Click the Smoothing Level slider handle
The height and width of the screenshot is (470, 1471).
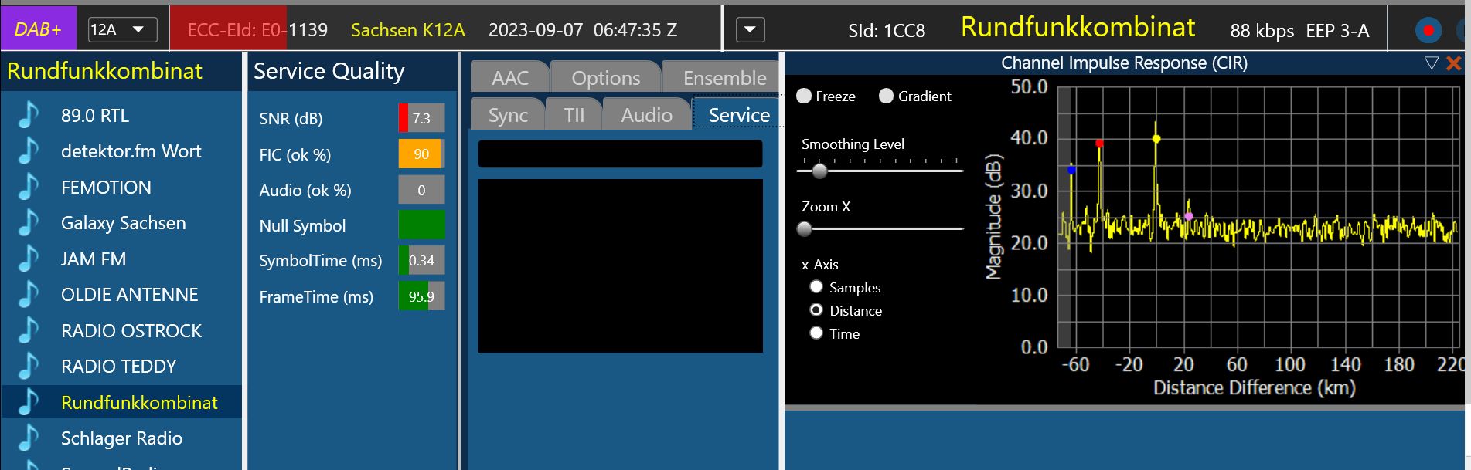(x=819, y=171)
